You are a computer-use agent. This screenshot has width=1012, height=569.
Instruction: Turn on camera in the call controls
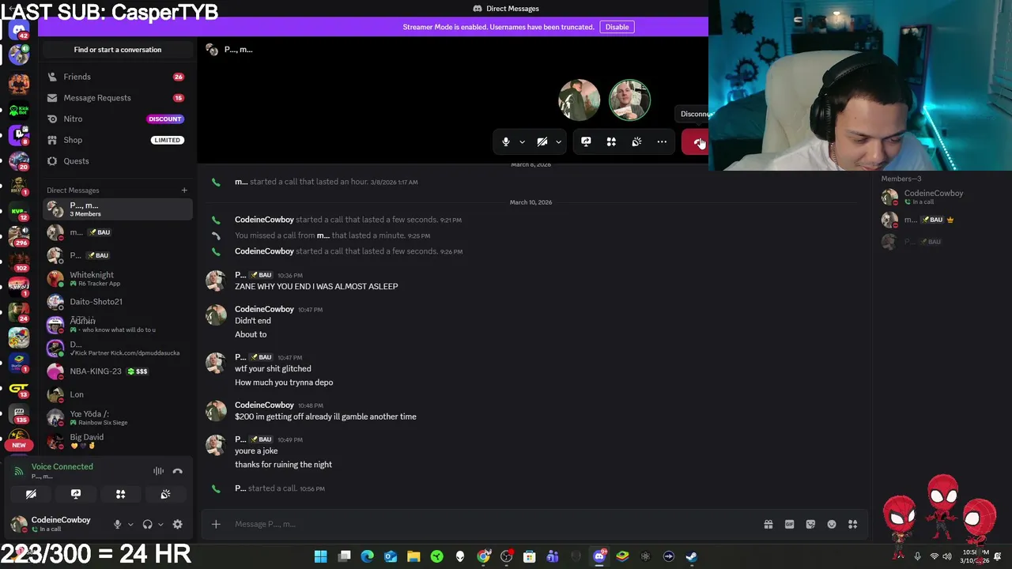[542, 142]
